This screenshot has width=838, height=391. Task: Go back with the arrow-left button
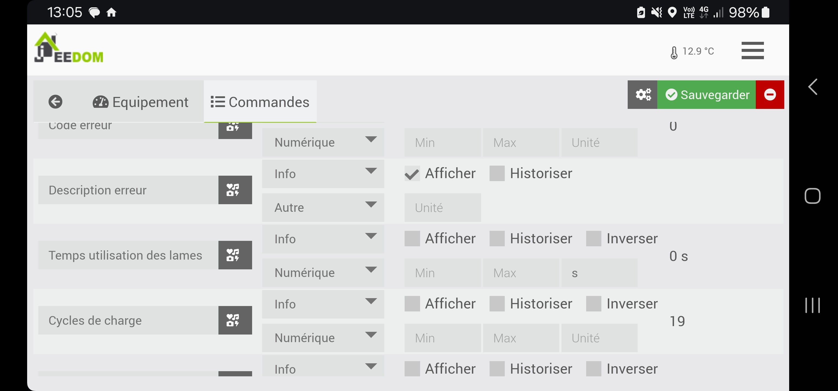(x=55, y=102)
